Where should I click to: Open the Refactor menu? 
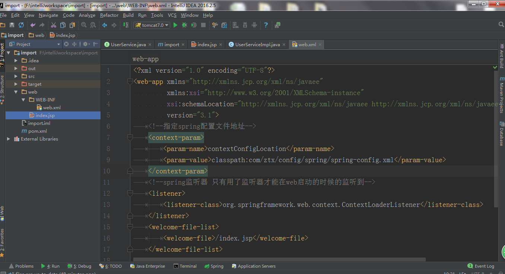(109, 15)
